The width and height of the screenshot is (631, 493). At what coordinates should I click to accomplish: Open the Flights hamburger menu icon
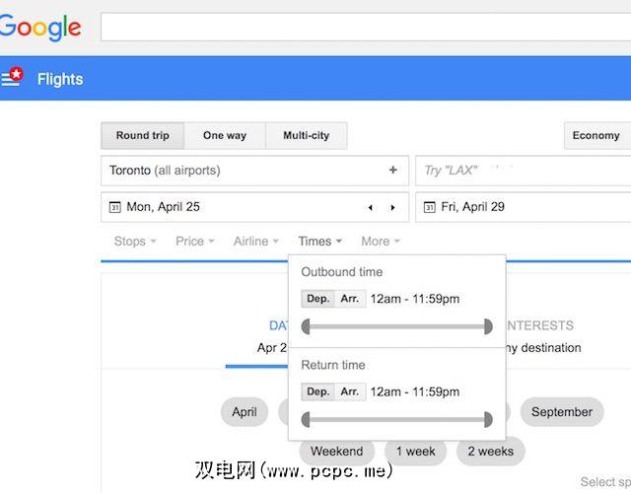[12, 78]
